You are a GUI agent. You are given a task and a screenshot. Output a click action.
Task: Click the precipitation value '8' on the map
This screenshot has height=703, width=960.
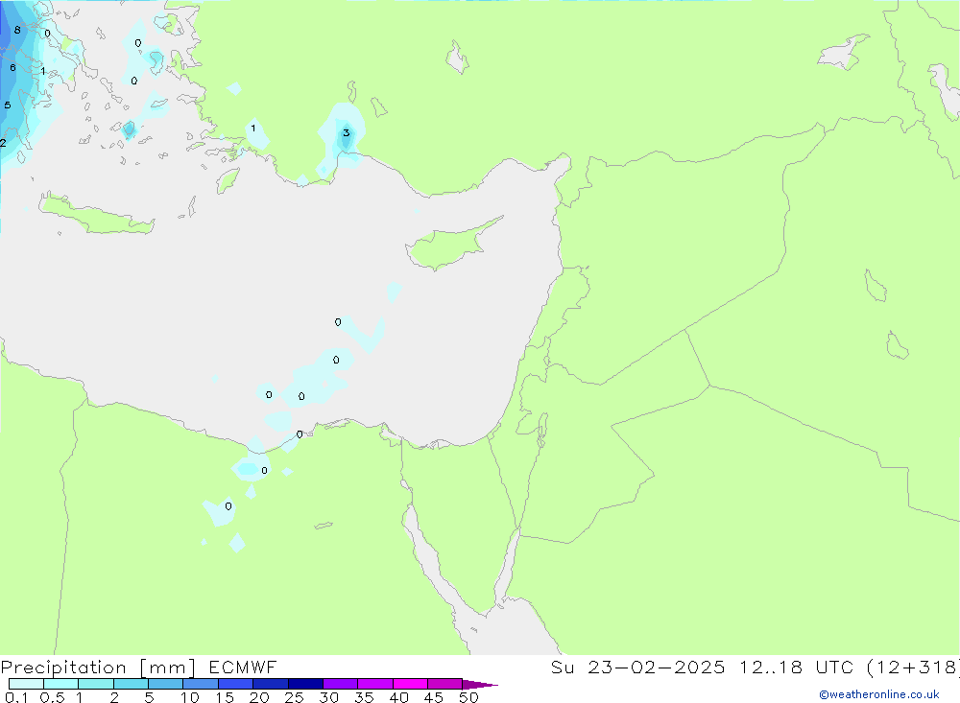[17, 30]
